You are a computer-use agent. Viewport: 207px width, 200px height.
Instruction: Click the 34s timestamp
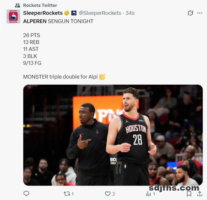point(130,13)
